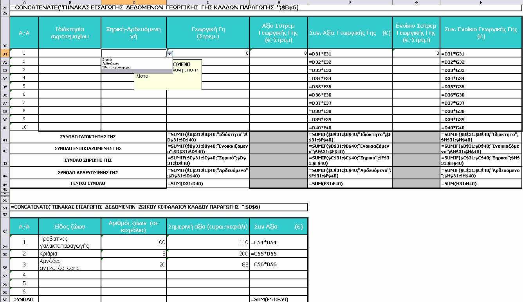Click formula cell '=SUM(F31:F40)'
523x302 pixels.
coord(350,184)
